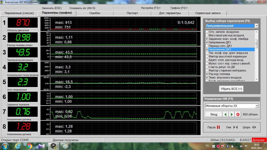Viewport: 267px width, 150px height.
Task: Click the ignition advance readout 2,3
Action: tap(23, 82)
